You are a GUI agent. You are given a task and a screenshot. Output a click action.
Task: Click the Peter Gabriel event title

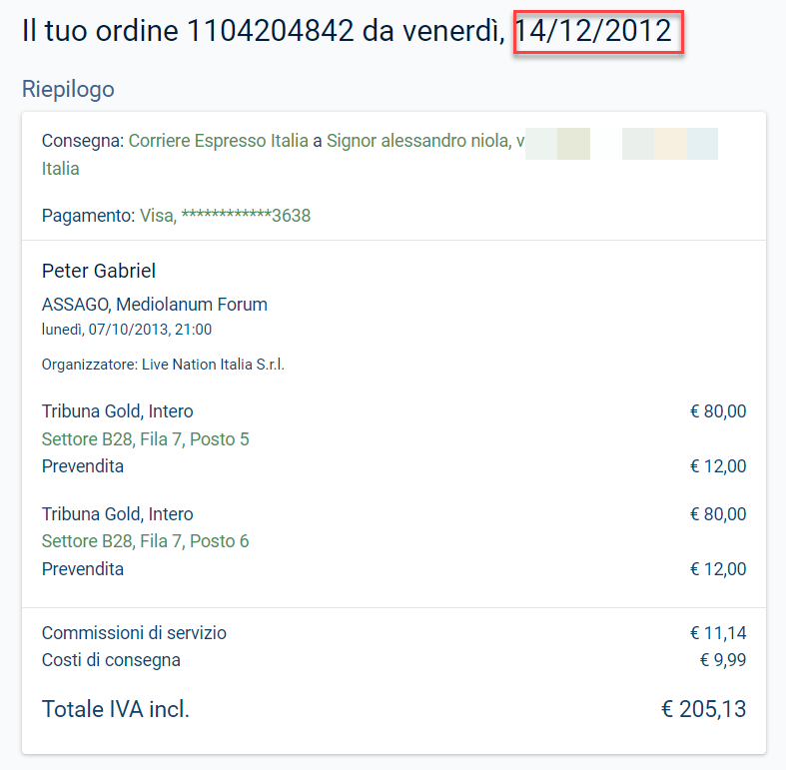(x=99, y=271)
